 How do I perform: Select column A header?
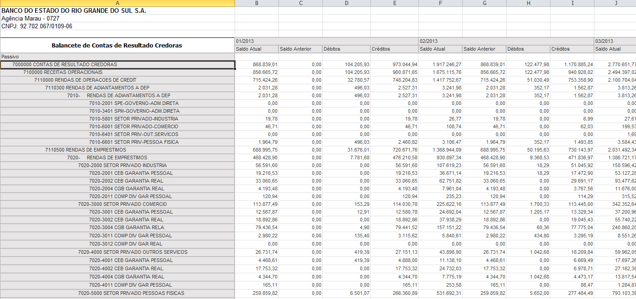coord(118,3)
